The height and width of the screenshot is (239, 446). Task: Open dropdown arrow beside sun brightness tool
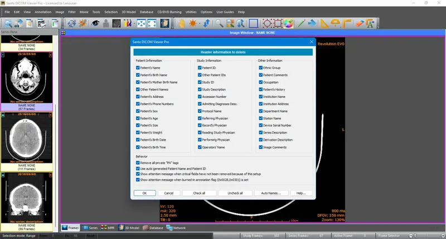tap(199, 23)
